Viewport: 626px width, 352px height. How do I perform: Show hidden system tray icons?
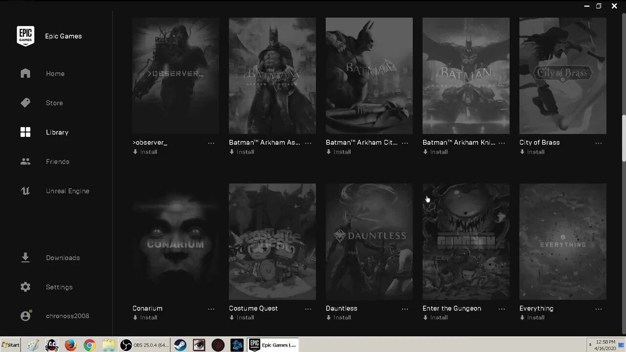click(590, 345)
